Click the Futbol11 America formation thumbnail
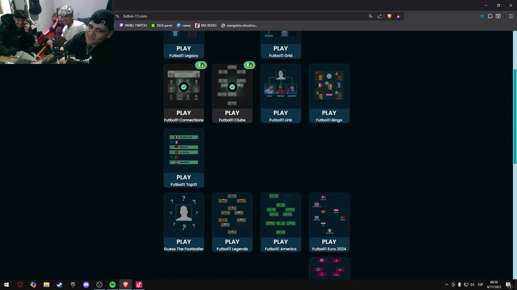 click(x=281, y=214)
